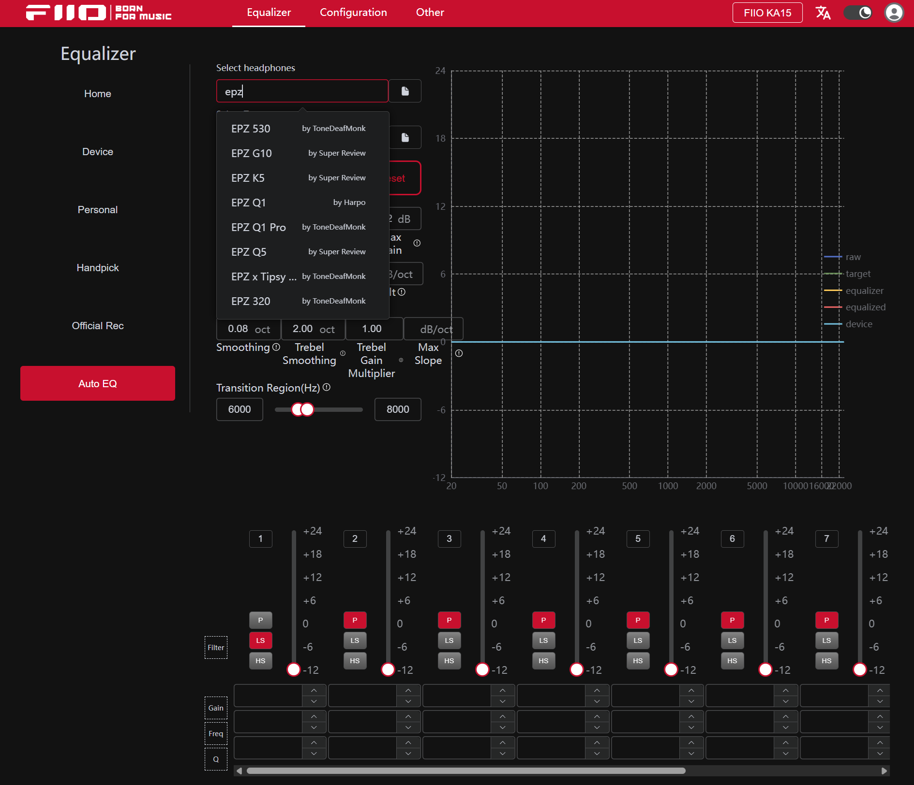Show Transition Region info icon
The width and height of the screenshot is (914, 785).
pyautogui.click(x=327, y=387)
